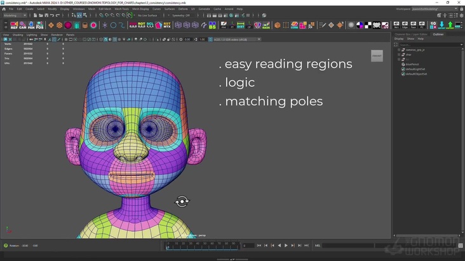Open the Mesh Tools menu
The height and width of the screenshot is (261, 465).
pos(121,9)
